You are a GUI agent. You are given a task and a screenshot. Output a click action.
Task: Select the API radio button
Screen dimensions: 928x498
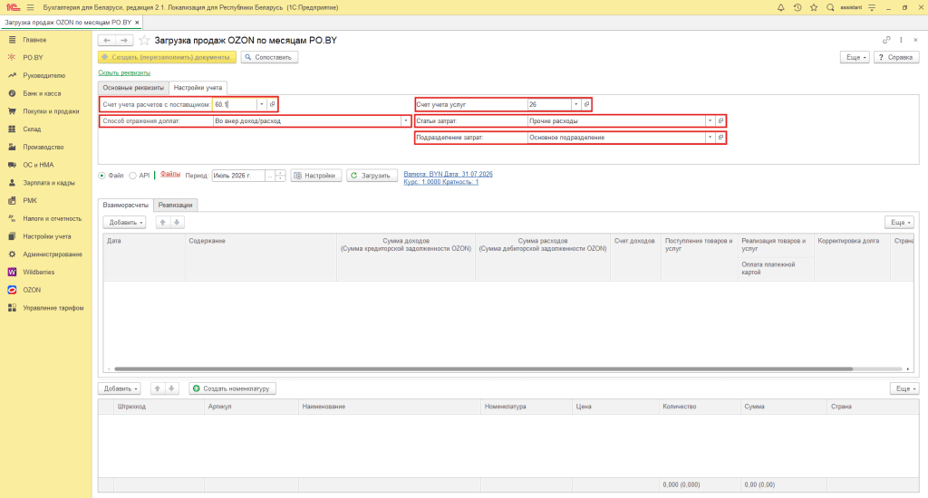(132, 176)
